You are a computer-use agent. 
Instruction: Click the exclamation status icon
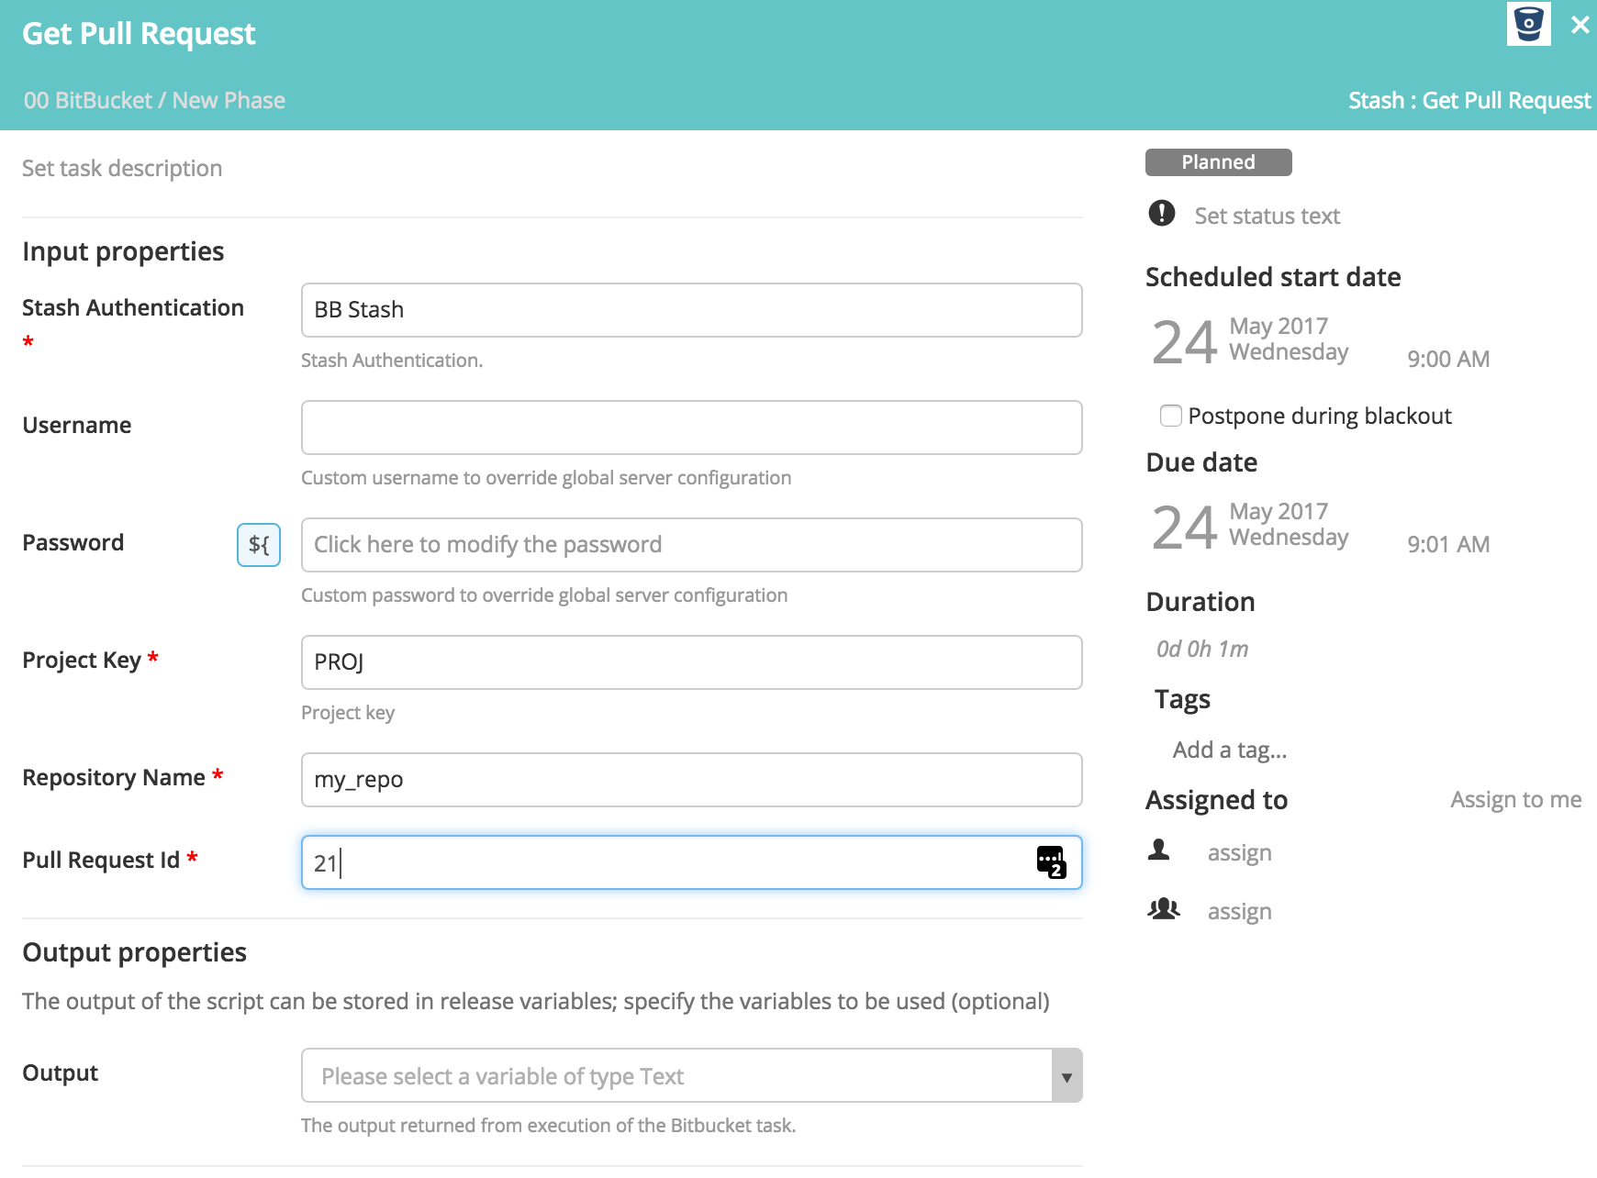(1162, 213)
